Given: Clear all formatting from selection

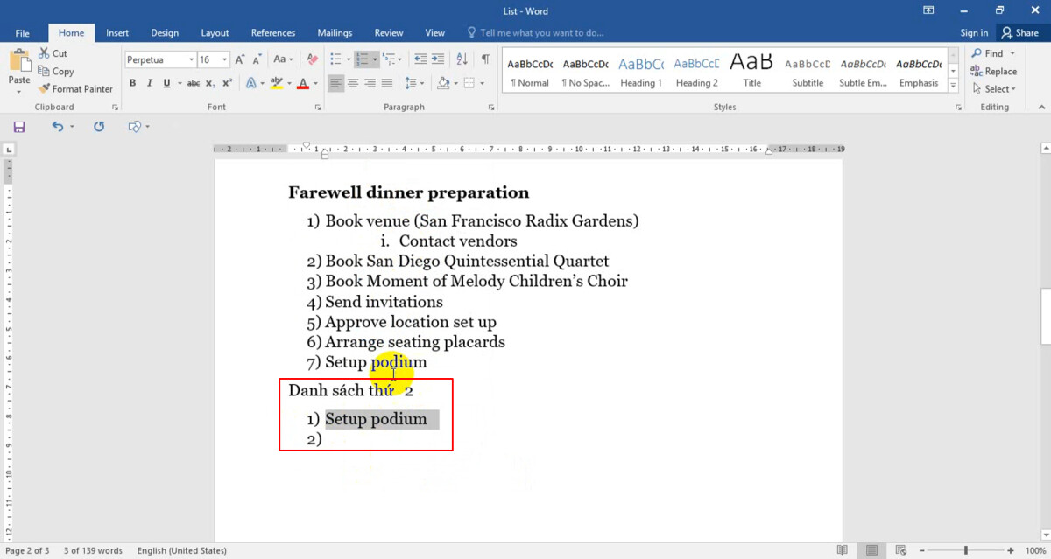Looking at the screenshot, I should 312,59.
